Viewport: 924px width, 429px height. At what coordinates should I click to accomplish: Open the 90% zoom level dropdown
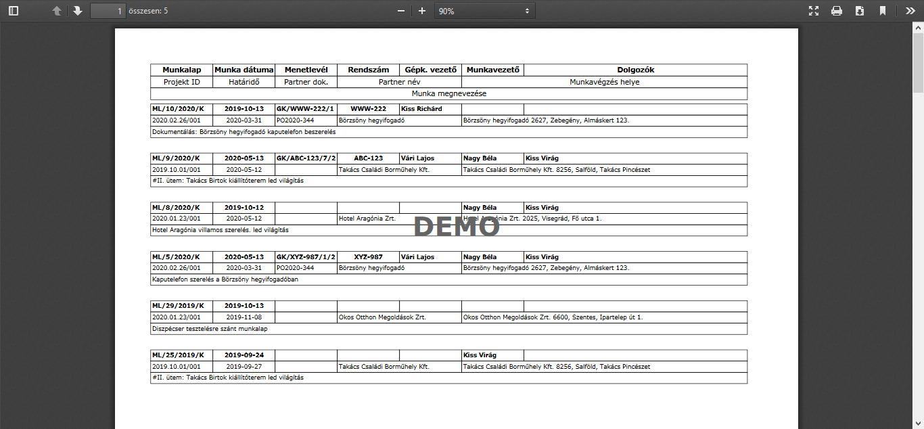(484, 11)
